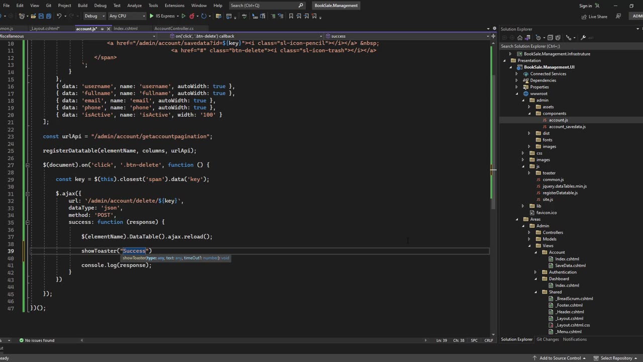Click Pending Changes Filter clock icon
This screenshot has height=362, width=643.
coord(539,38)
